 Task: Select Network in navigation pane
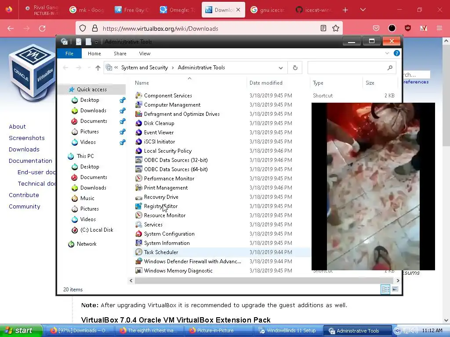[87, 244]
